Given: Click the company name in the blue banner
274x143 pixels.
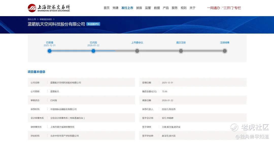Looking at the screenshot, I should click(x=56, y=24).
